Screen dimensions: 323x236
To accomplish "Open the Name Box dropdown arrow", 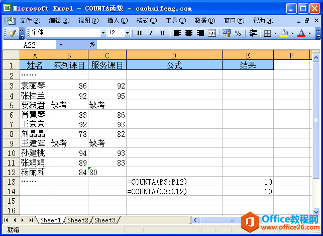I will pos(61,45).
